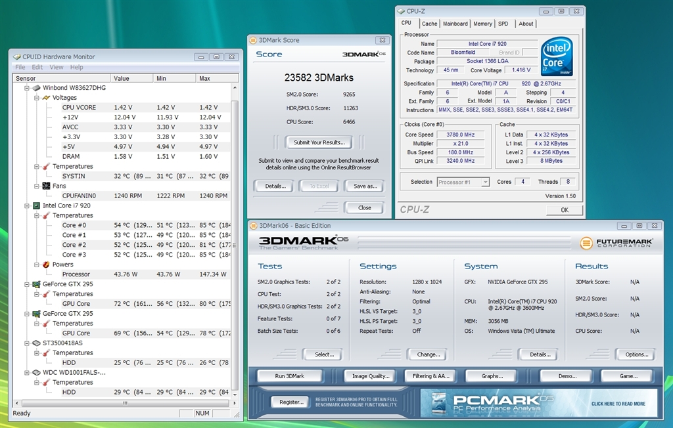This screenshot has height=428, width=673.
Task: Switch to the Memory tab in CPU-Z
Action: point(482,24)
